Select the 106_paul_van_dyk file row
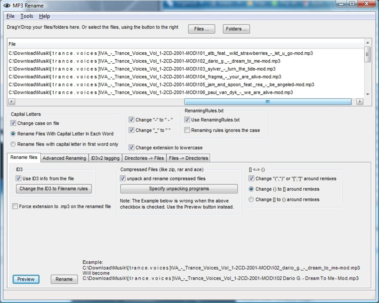The height and width of the screenshot is (303, 379). pyautogui.click(x=186, y=92)
